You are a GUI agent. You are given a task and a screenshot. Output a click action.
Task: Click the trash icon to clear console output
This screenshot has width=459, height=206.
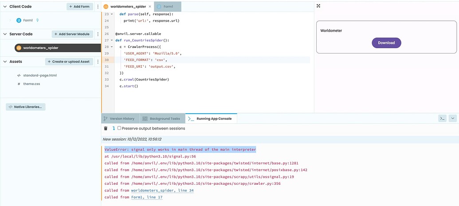point(106,128)
